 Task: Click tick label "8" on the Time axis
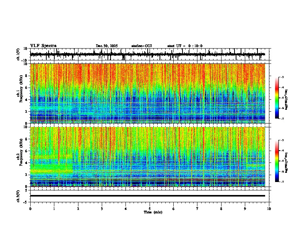coord(221,209)
